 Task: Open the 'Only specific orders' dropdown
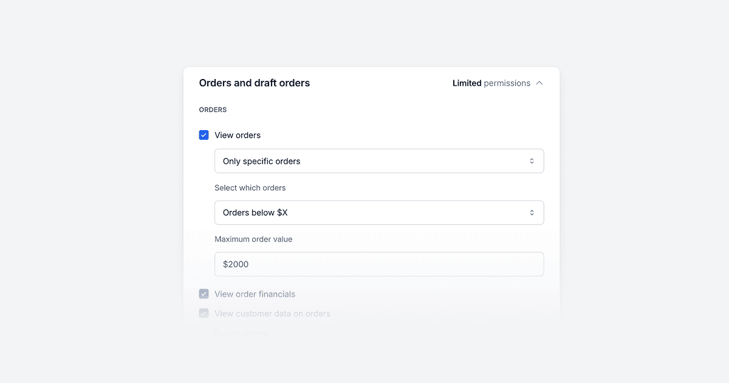(379, 160)
